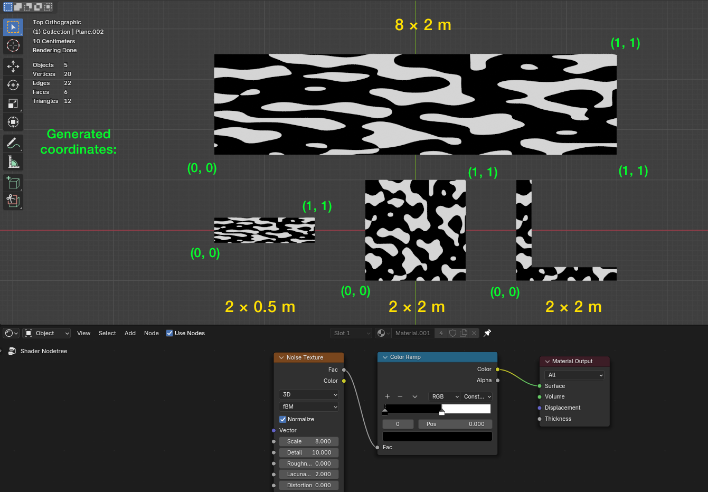Set selection mode to Subtract
This screenshot has height=492, width=708.
tap(28, 7)
